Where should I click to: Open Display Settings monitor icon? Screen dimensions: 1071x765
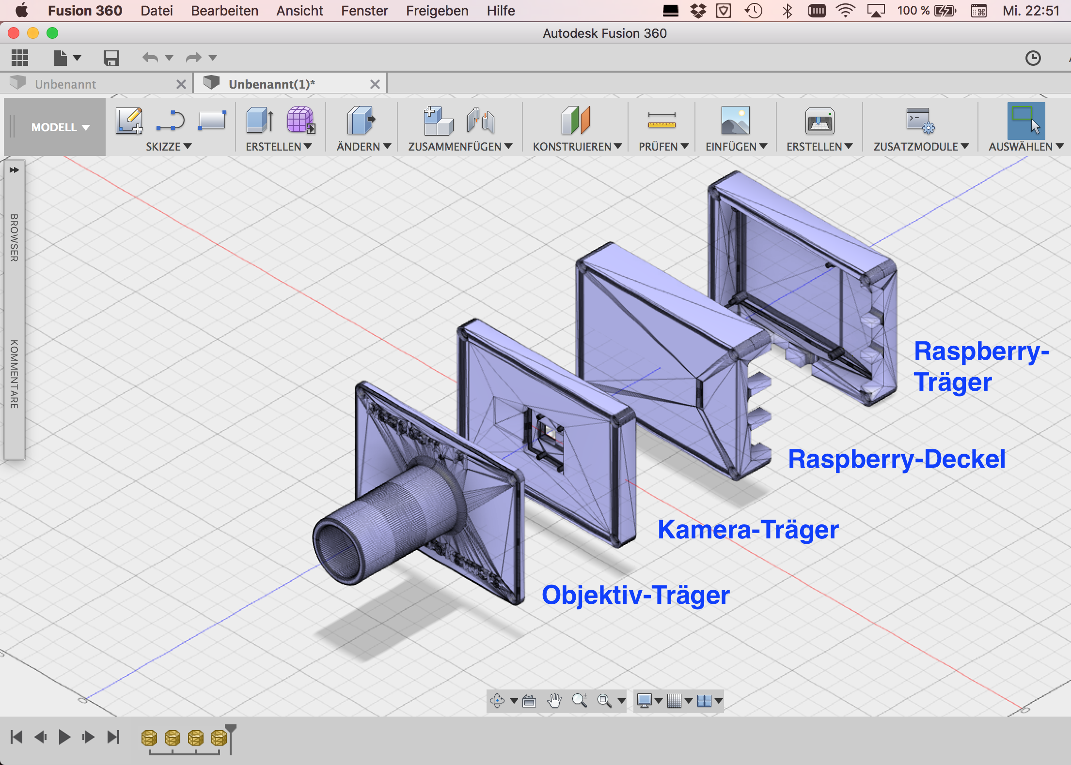(645, 701)
